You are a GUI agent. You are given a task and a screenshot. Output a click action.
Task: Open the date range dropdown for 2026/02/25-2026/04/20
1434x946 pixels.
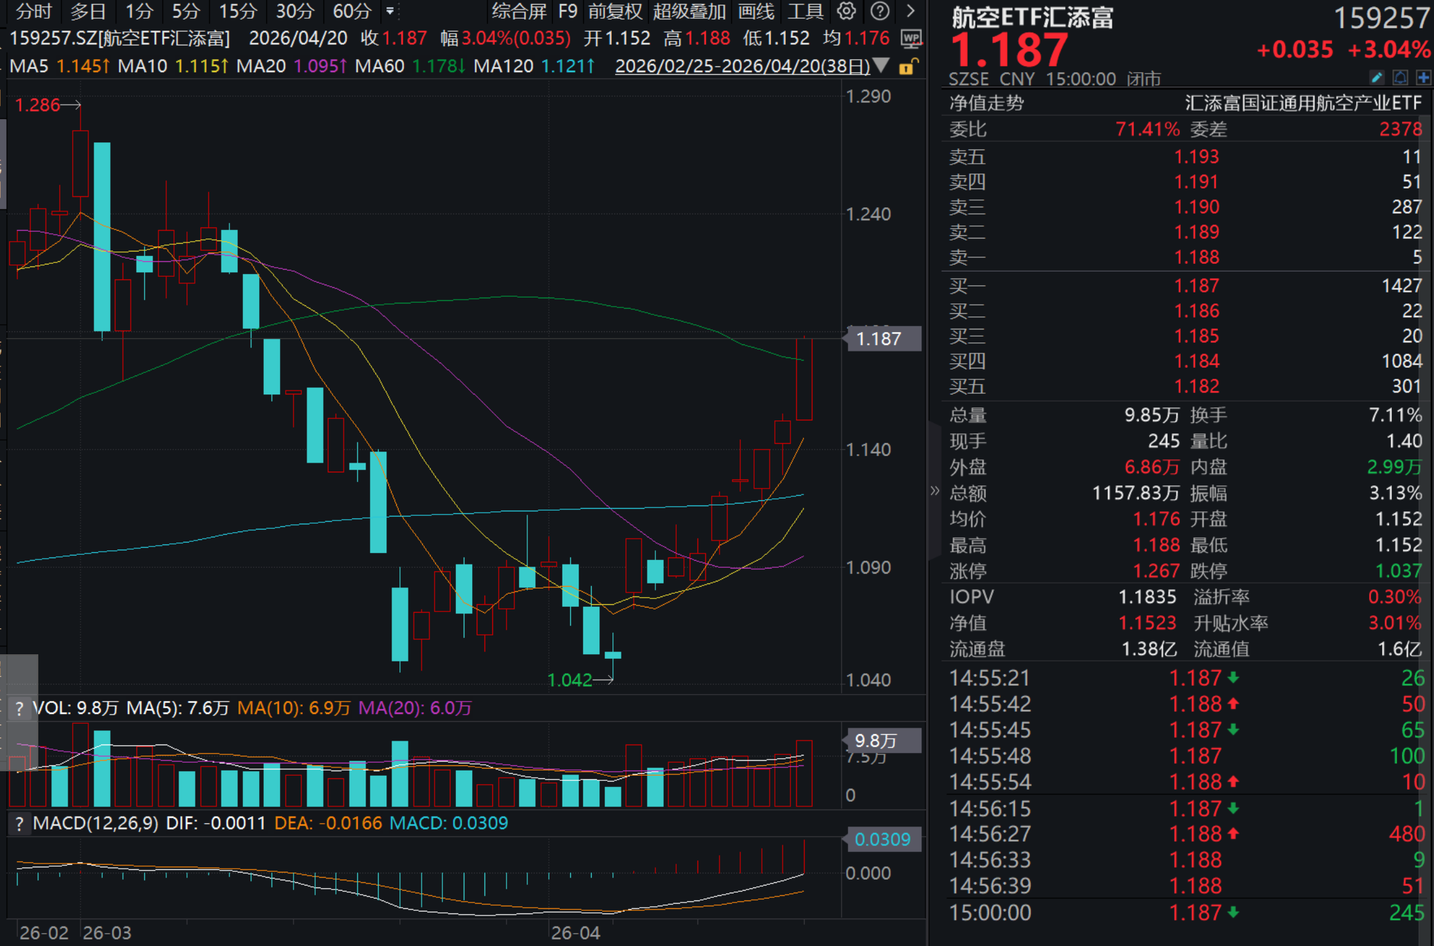[881, 66]
